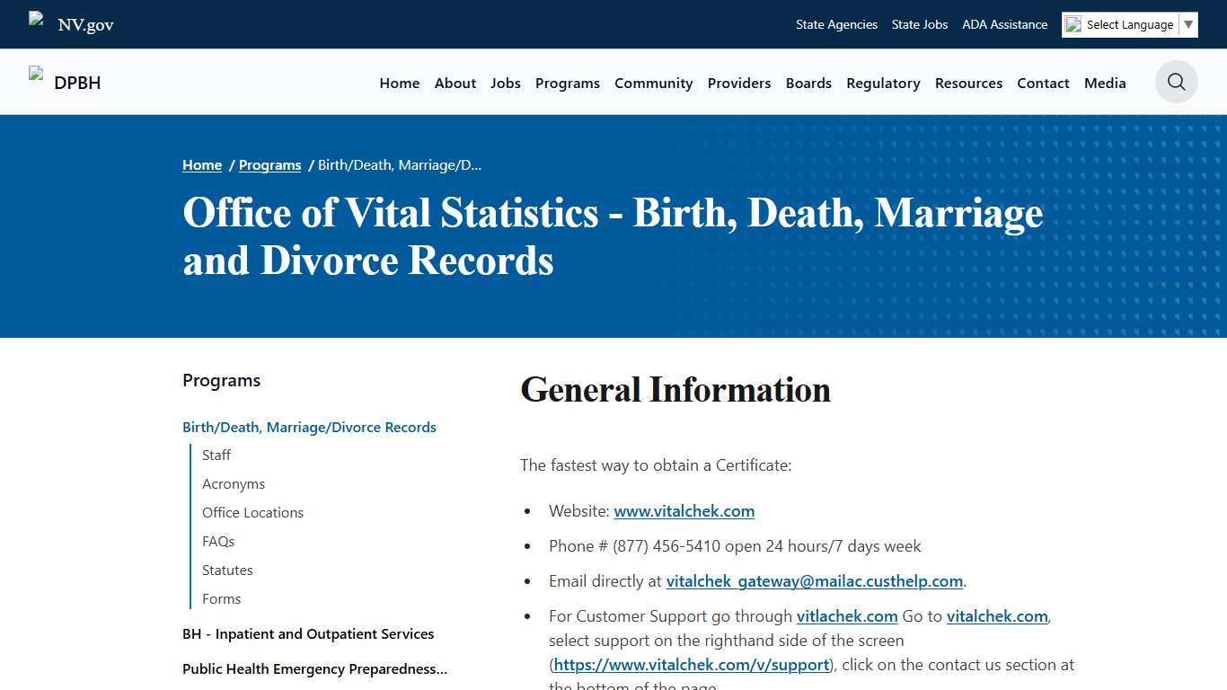
Task: Open State Agencies link
Action: click(x=836, y=24)
